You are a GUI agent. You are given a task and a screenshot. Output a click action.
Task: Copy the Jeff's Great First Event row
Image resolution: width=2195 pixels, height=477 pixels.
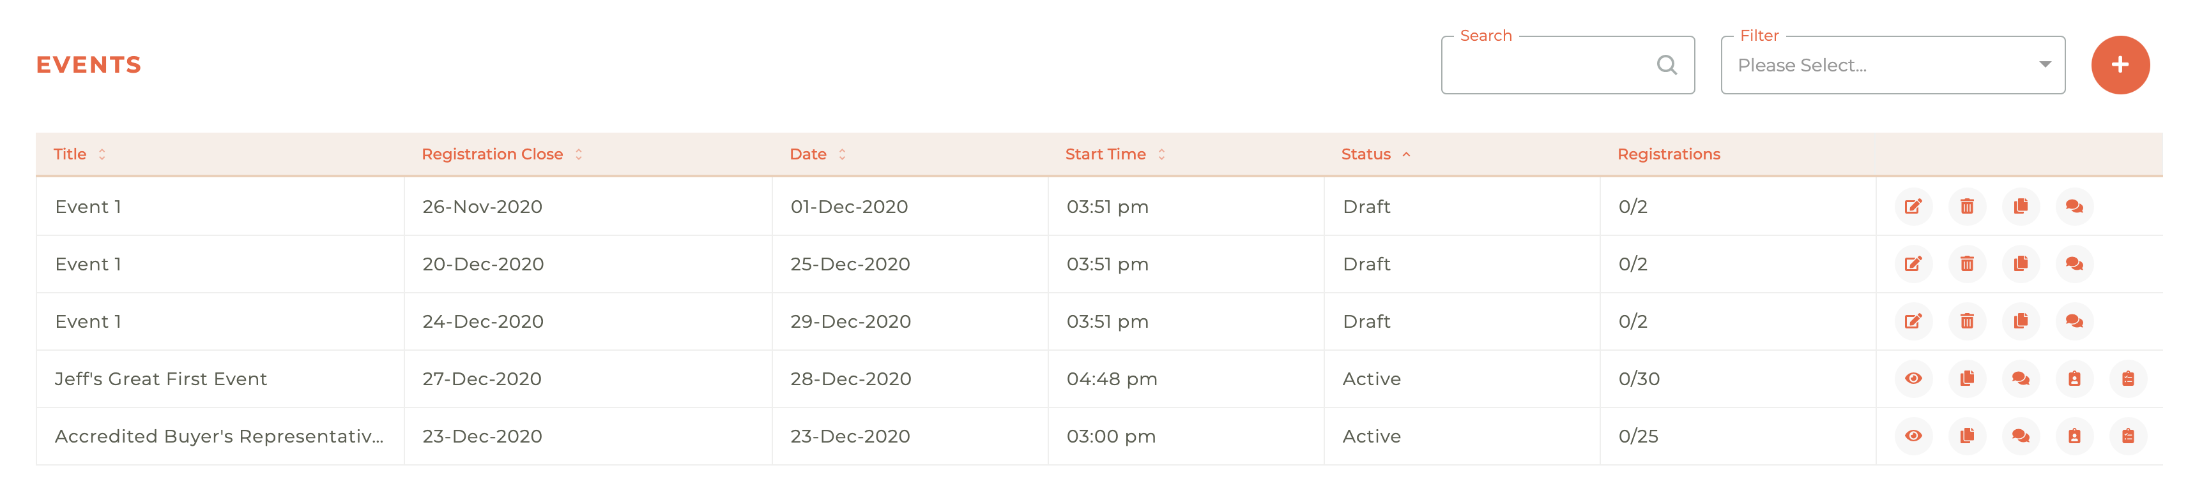tap(1967, 378)
